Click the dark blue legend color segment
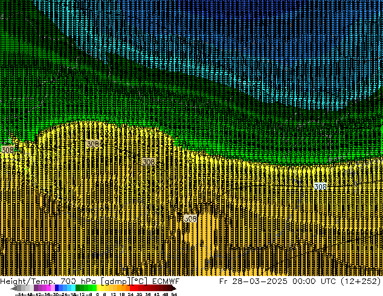Viewport: 383px width, 296px height. coord(57,288)
